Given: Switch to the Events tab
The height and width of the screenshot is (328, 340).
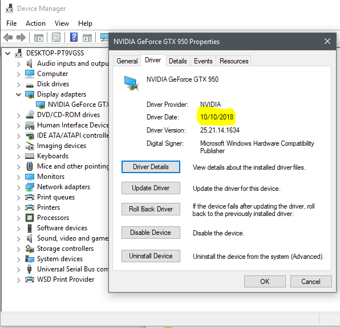Looking at the screenshot, I should (x=203, y=61).
